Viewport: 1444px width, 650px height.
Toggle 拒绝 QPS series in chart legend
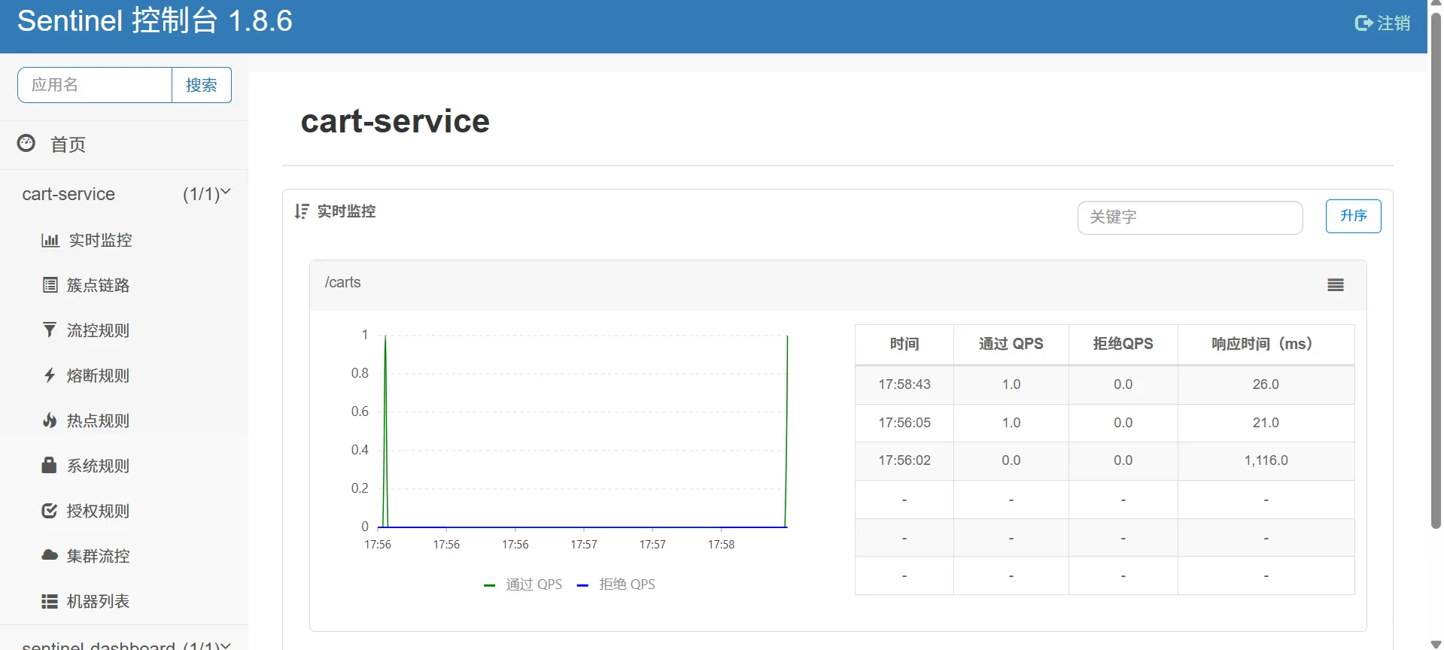[616, 585]
